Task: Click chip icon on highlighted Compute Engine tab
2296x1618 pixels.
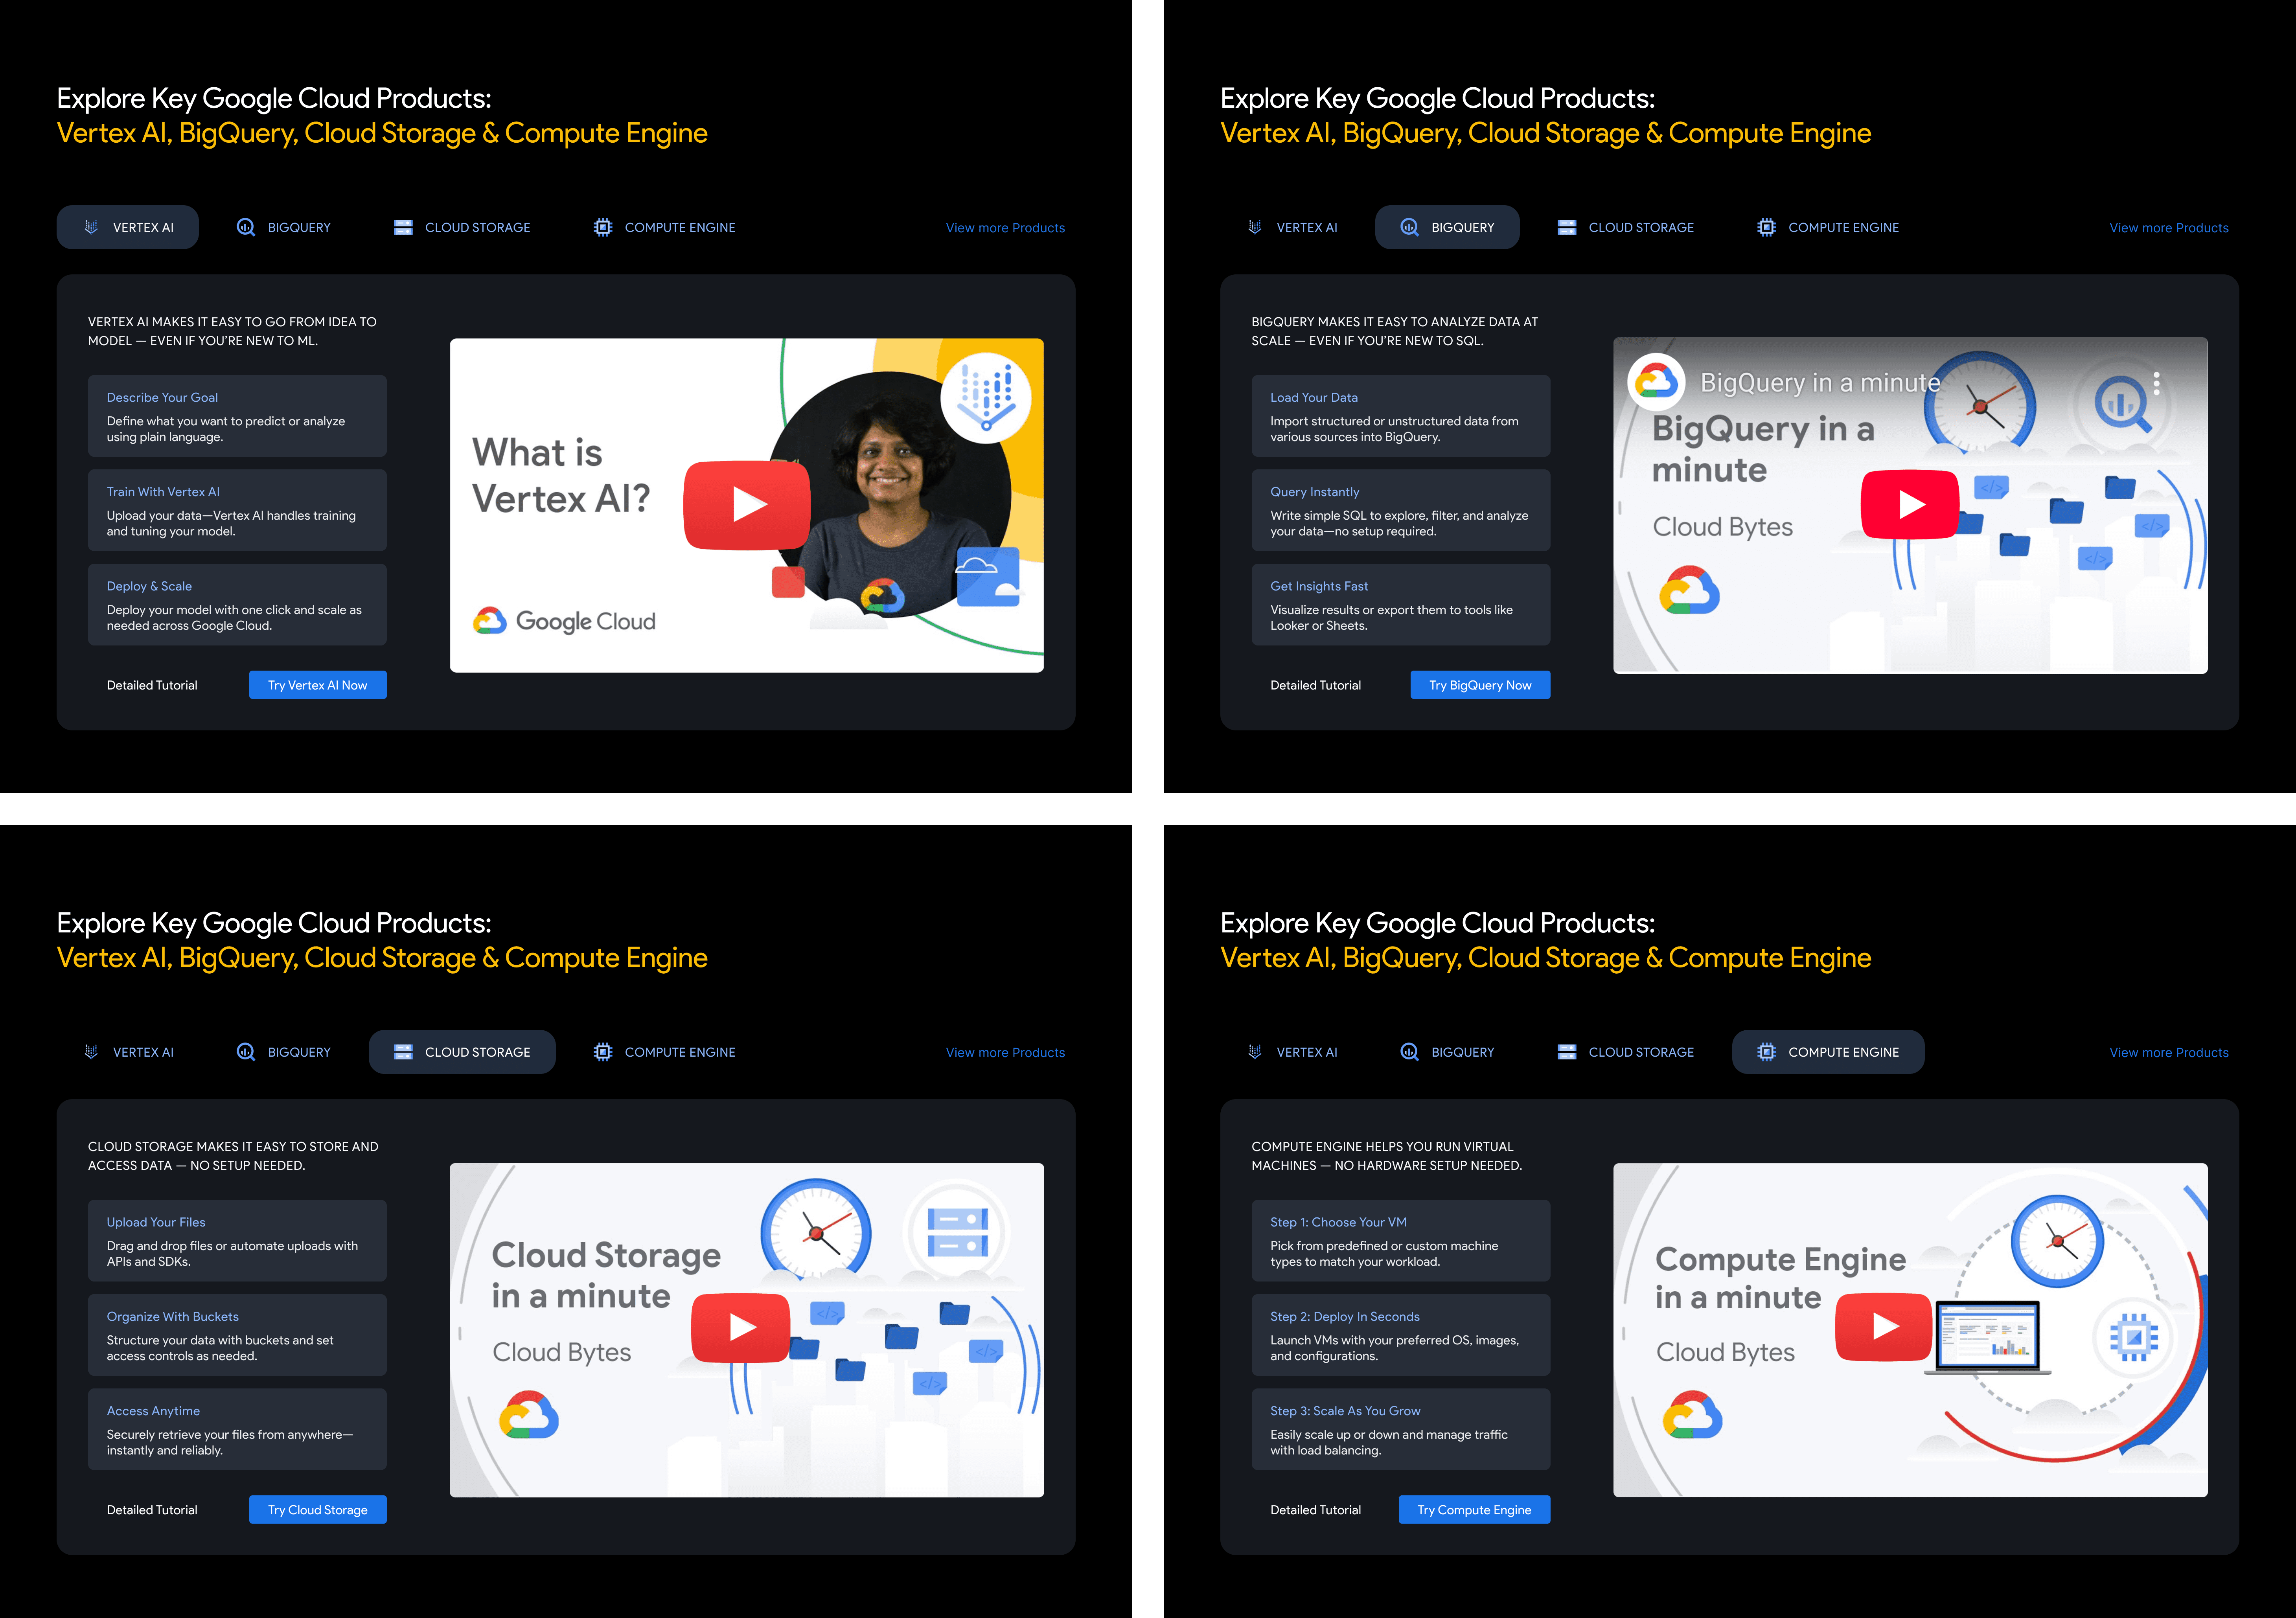Action: [x=1766, y=1052]
